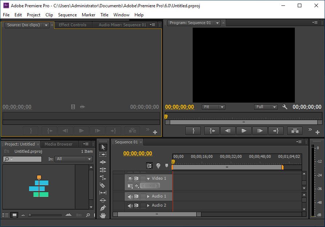The height and width of the screenshot is (227, 325).
Task: Click Project panel Find magnifier icon
Action: [x=88, y=215]
